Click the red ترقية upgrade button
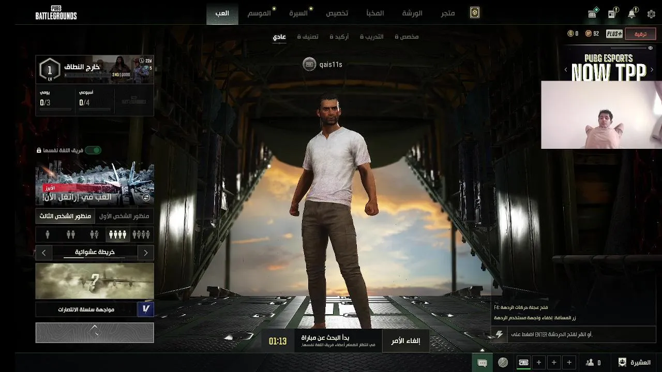Viewport: 662px width, 372px height. [x=640, y=34]
